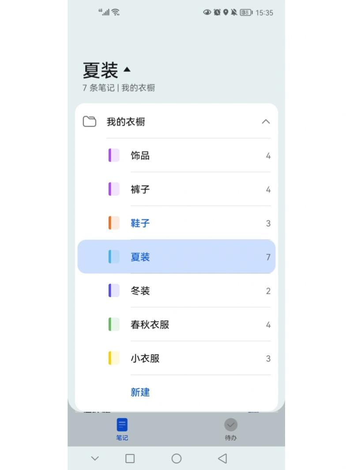Click the blue 夏装 notebook icon

[114, 257]
